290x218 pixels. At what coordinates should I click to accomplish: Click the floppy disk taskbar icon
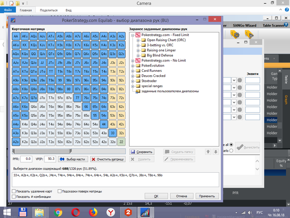tap(23, 213)
